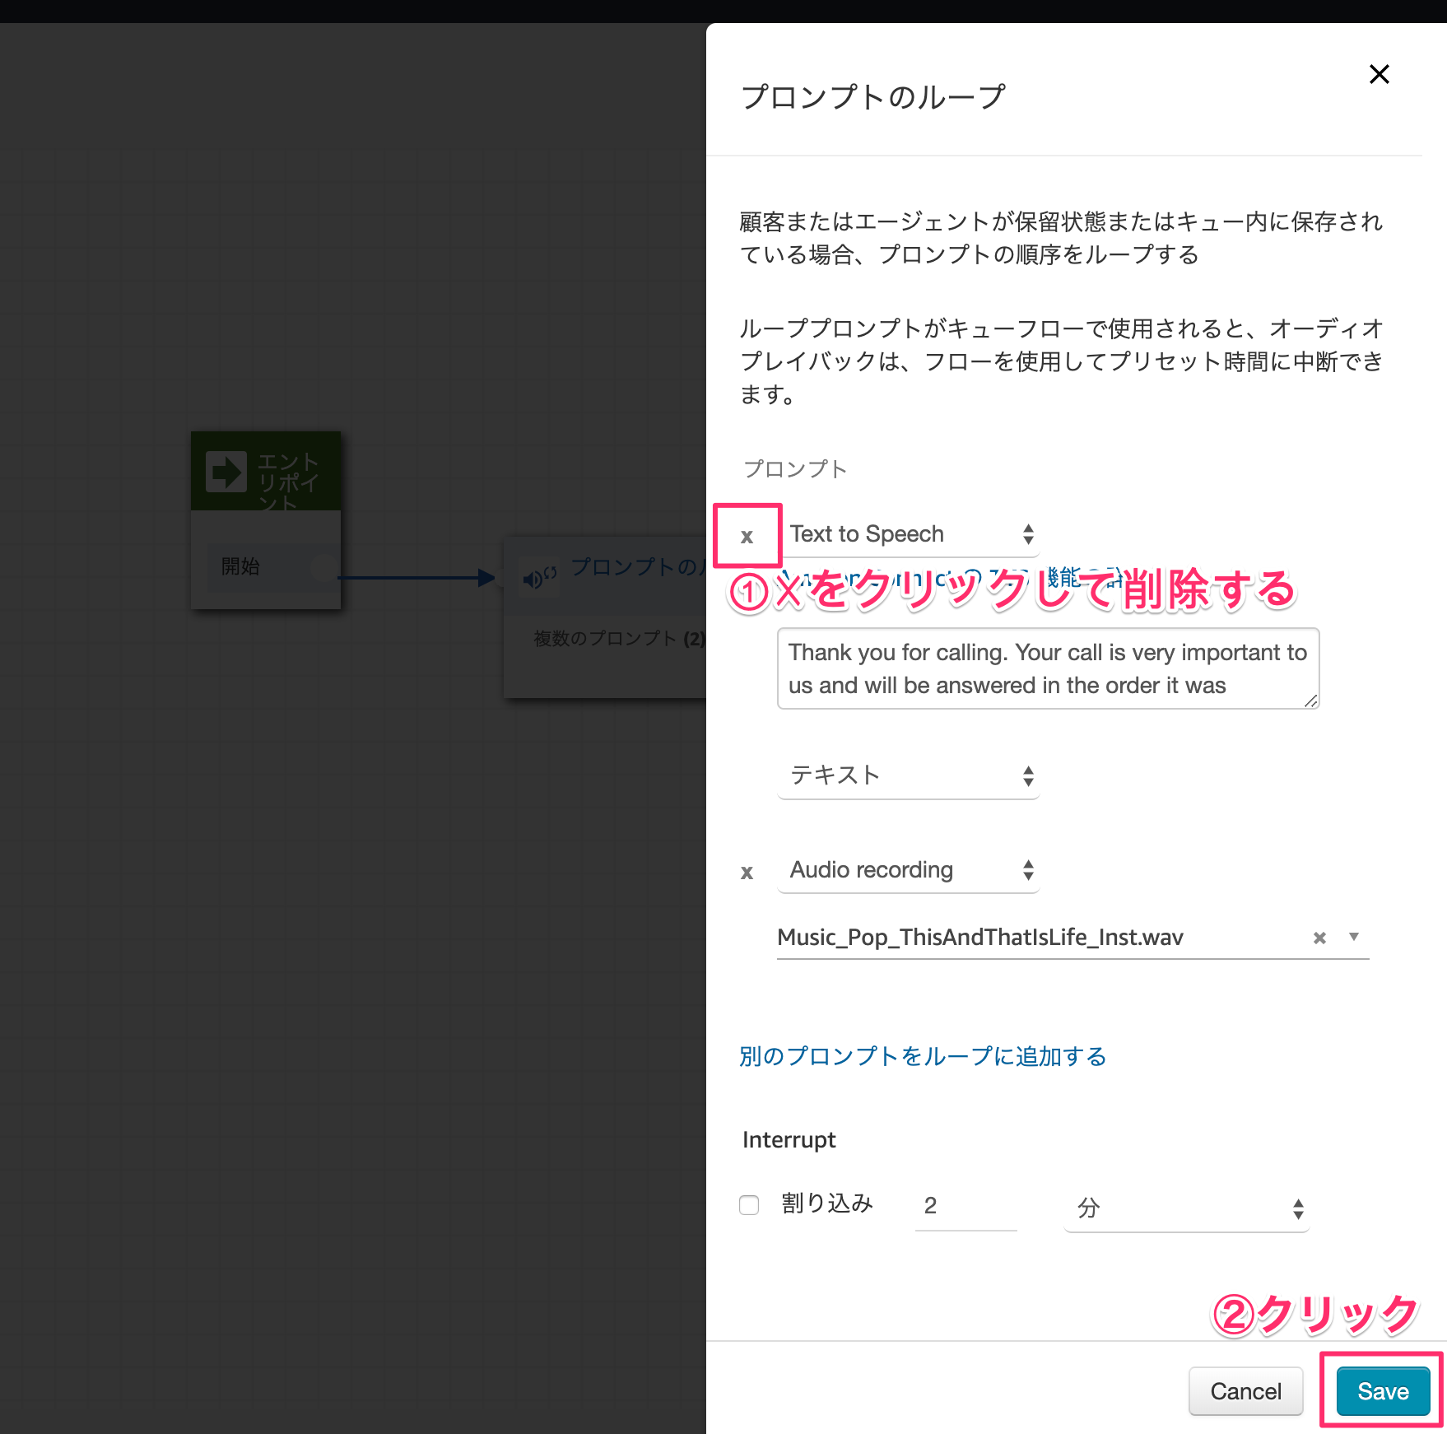
Task: Open the テキスト interpret-as dropdown
Action: point(909,775)
